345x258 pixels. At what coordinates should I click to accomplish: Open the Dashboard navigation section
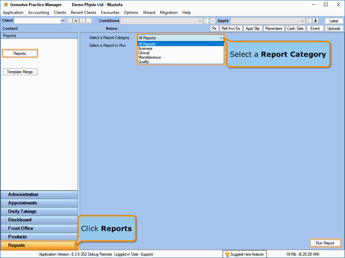point(39,220)
